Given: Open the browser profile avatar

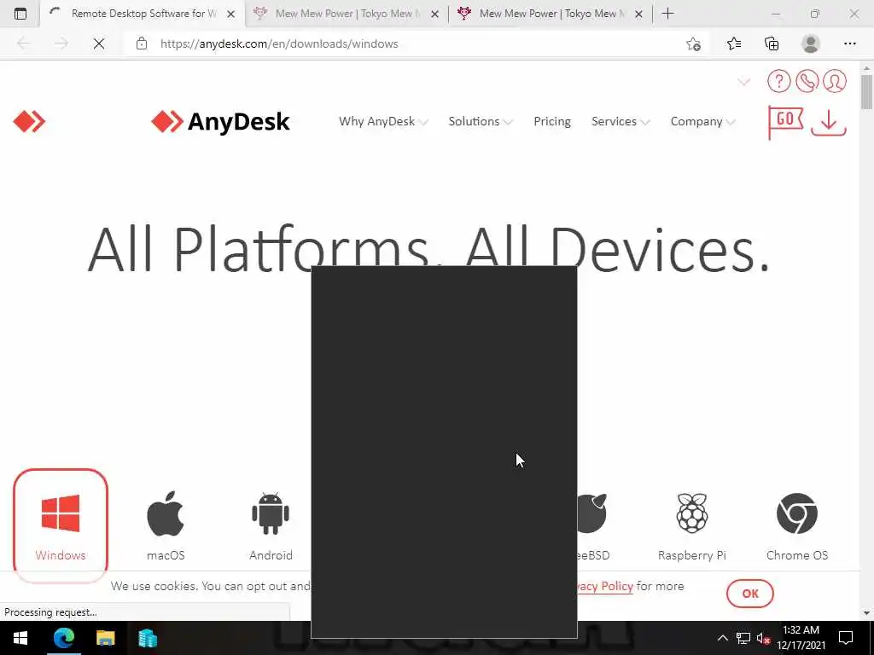Looking at the screenshot, I should (x=811, y=43).
